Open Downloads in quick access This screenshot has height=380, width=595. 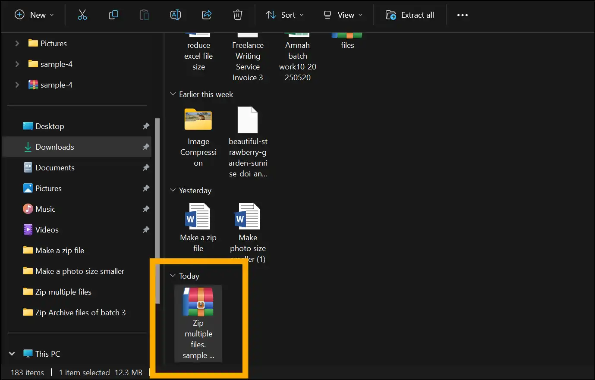[49, 147]
